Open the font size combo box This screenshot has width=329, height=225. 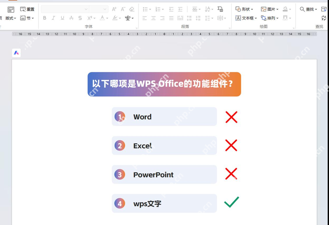(99, 9)
